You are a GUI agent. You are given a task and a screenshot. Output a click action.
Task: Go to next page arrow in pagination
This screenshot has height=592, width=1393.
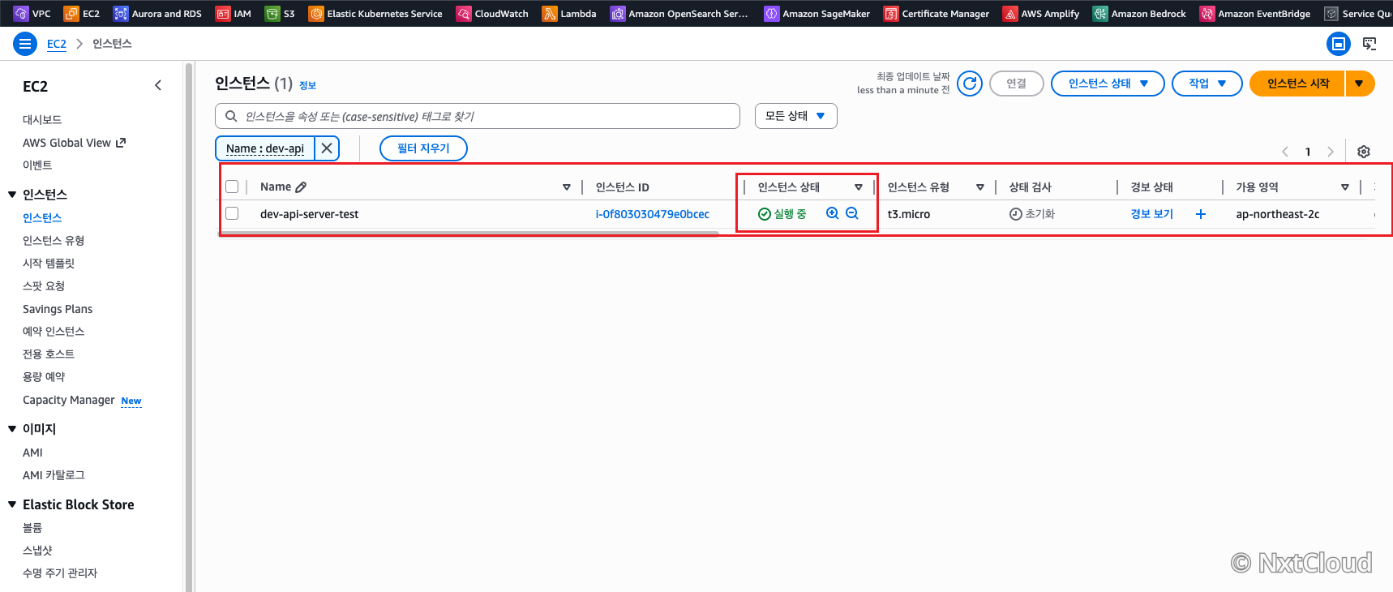point(1331,152)
